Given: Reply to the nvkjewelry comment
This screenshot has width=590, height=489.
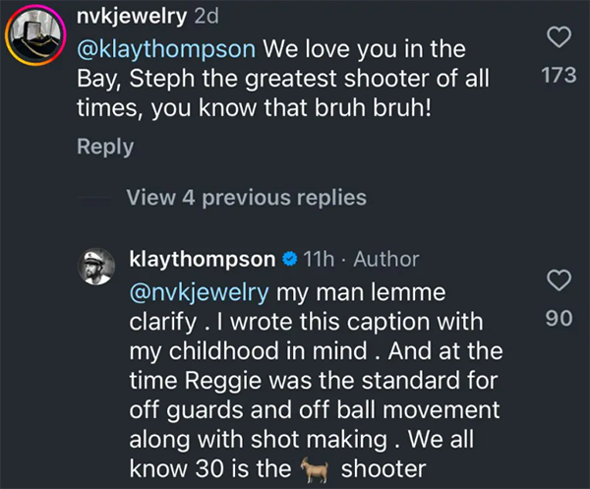Looking at the screenshot, I should (105, 146).
